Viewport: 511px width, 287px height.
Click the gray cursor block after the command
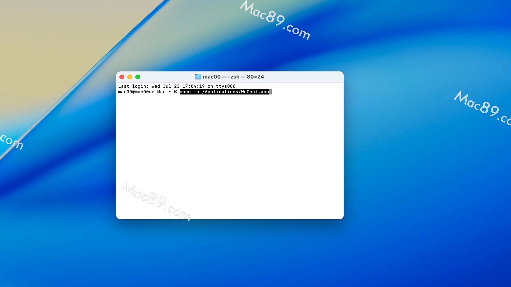pos(270,92)
